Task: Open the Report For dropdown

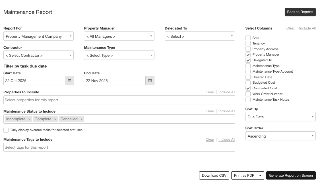Action: tap(38, 36)
